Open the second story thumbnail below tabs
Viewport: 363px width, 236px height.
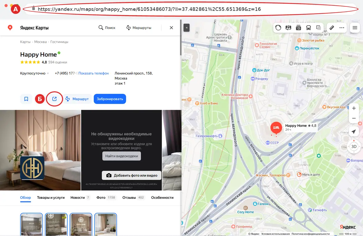[x=56, y=224]
